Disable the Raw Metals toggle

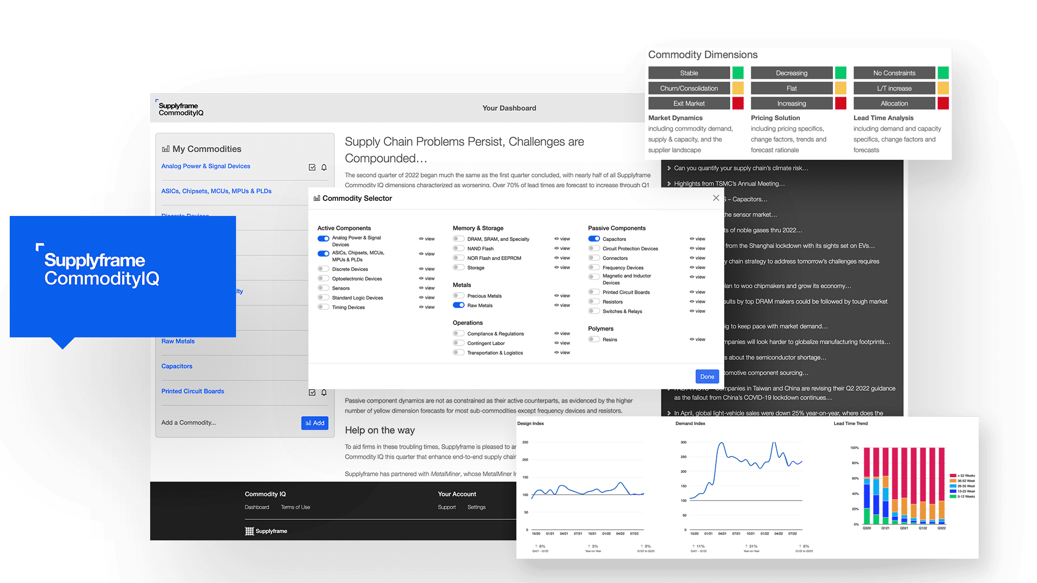point(459,306)
